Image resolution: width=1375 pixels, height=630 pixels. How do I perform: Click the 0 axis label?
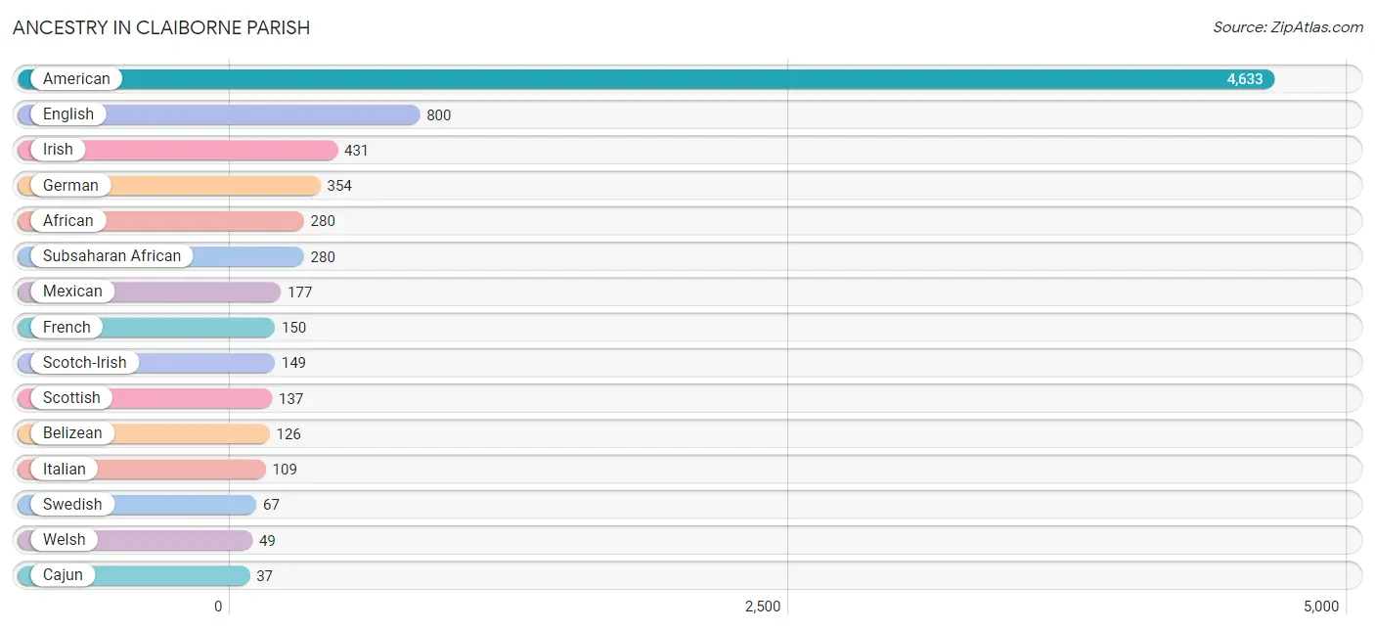[x=219, y=607]
